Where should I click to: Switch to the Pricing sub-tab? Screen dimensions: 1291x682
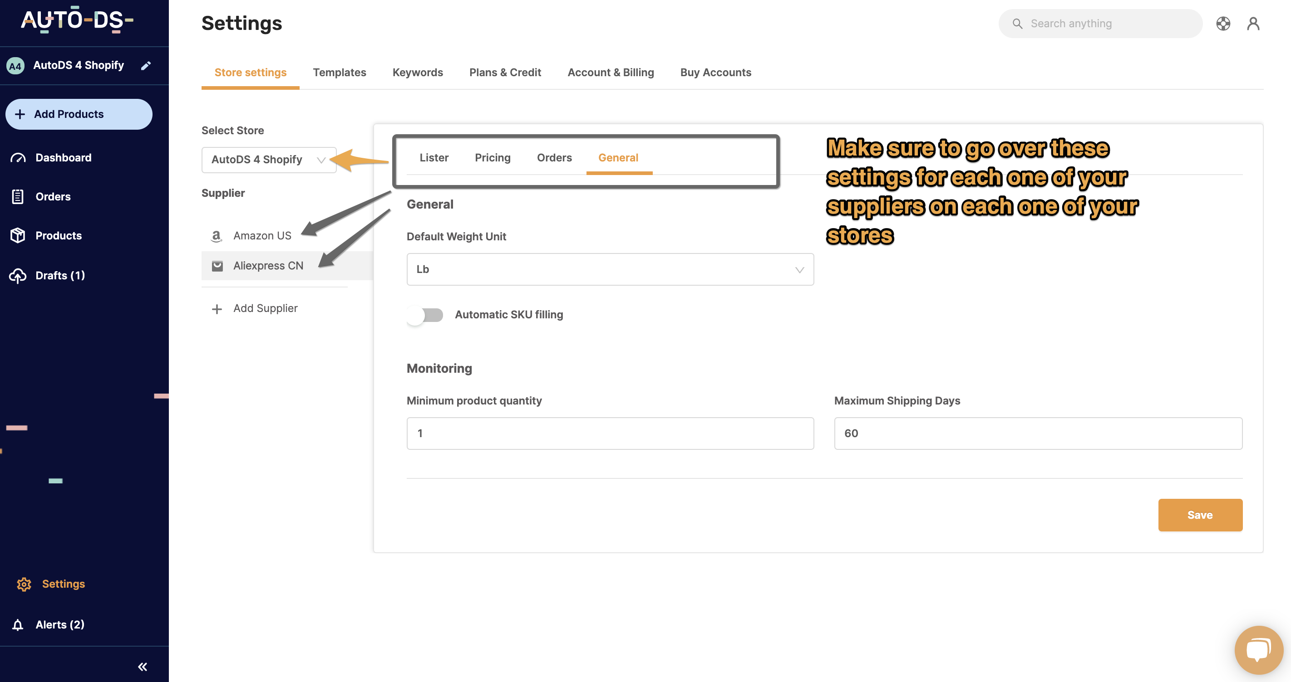pos(493,158)
